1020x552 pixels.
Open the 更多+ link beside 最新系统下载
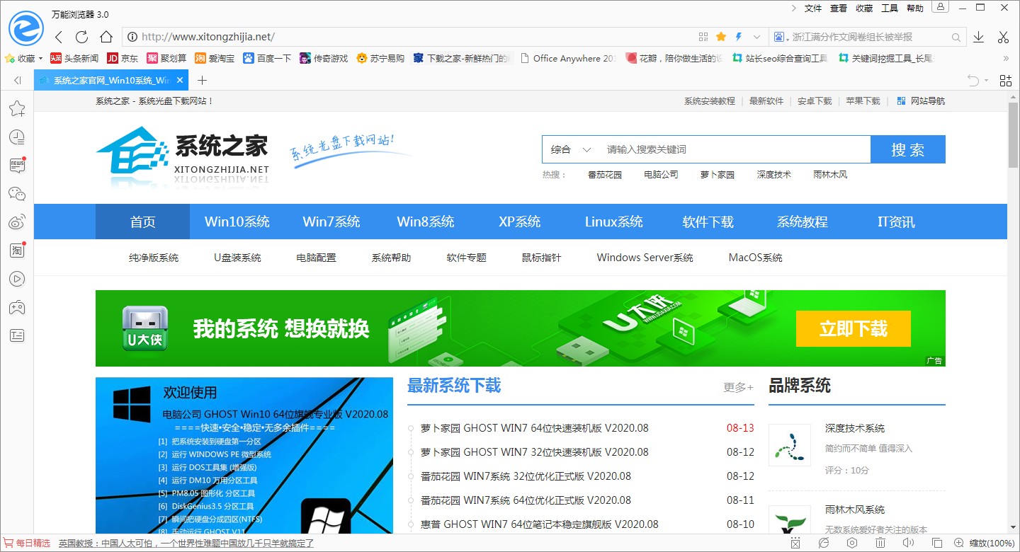click(x=737, y=387)
